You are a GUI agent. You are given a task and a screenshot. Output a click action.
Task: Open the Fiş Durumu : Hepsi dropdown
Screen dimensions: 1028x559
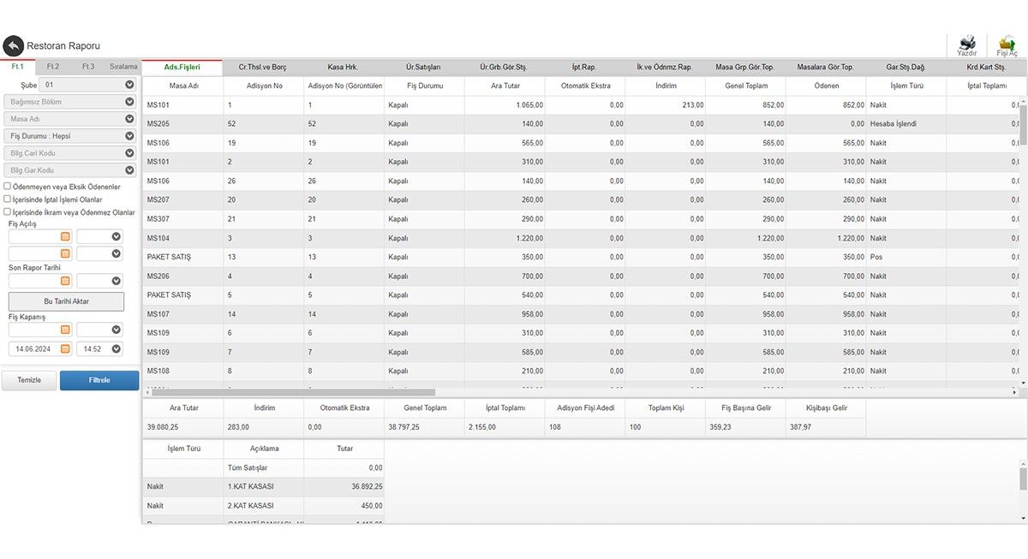tap(129, 136)
